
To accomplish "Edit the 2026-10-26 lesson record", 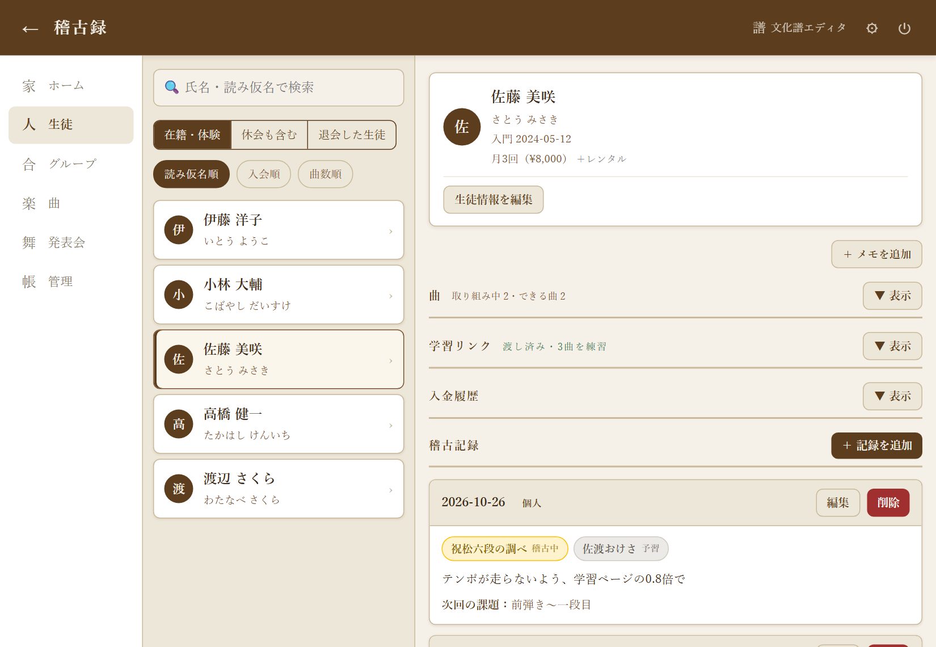I will (838, 503).
